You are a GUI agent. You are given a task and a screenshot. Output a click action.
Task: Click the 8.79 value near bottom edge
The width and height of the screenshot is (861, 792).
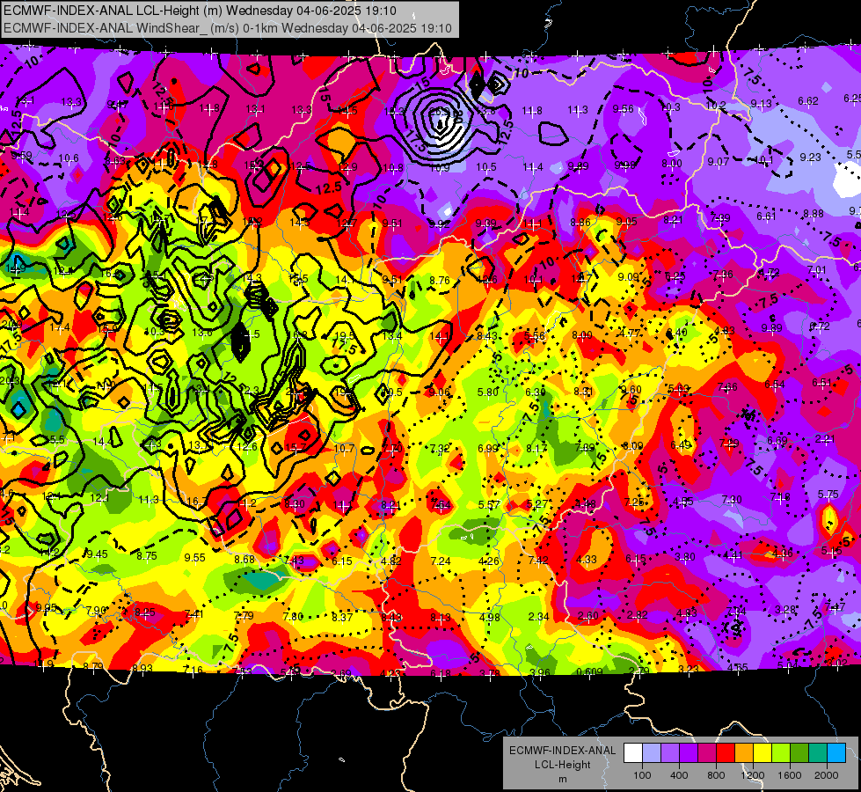[x=93, y=667]
